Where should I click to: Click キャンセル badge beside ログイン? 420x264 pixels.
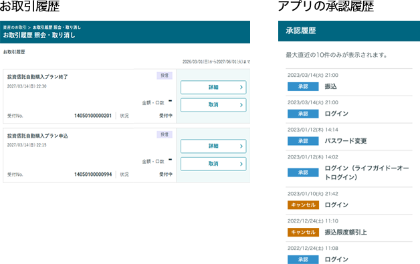(x=303, y=205)
